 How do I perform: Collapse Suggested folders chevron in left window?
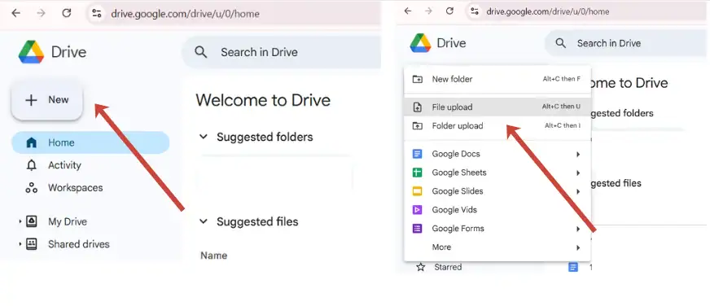[x=204, y=137]
